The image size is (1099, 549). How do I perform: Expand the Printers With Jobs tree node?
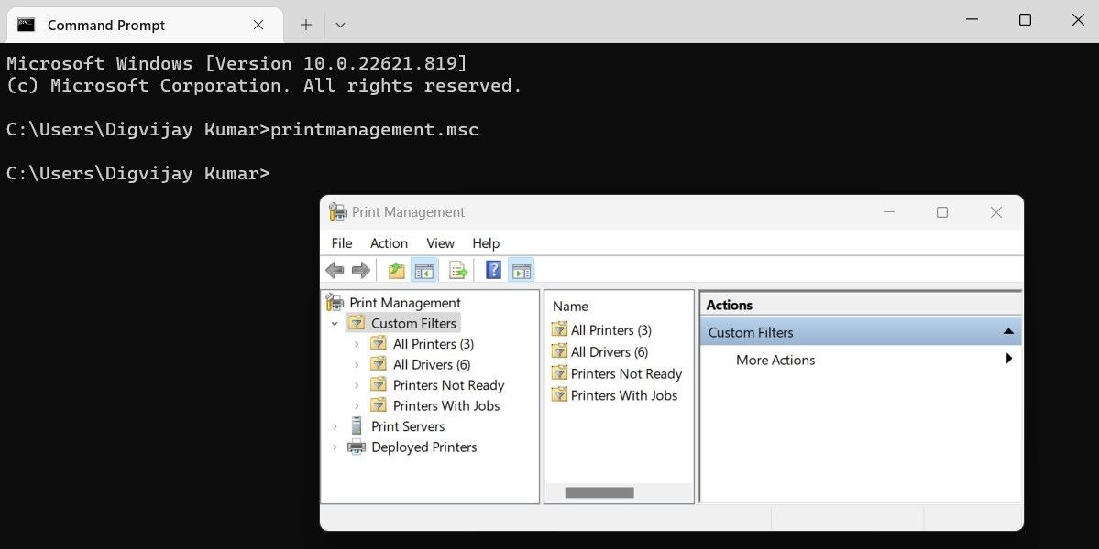tap(357, 405)
